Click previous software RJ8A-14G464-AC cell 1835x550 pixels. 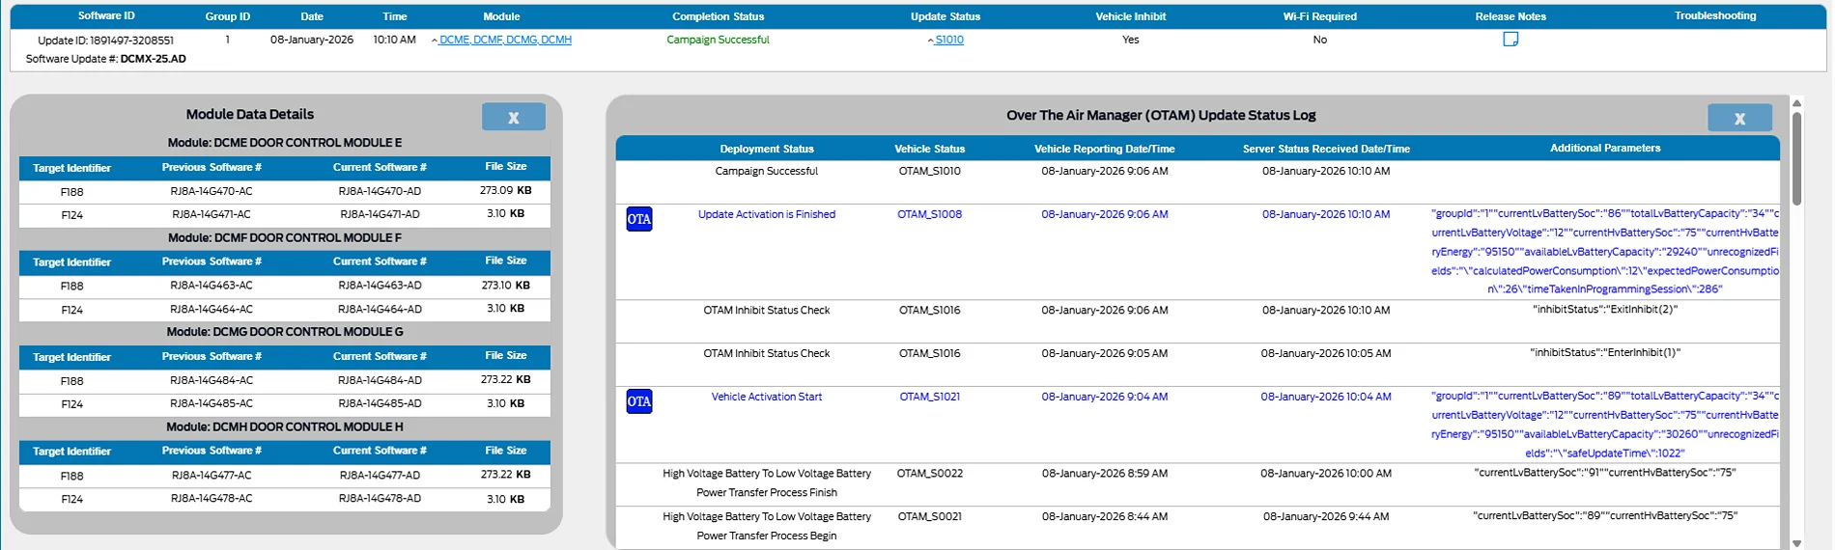click(212, 310)
